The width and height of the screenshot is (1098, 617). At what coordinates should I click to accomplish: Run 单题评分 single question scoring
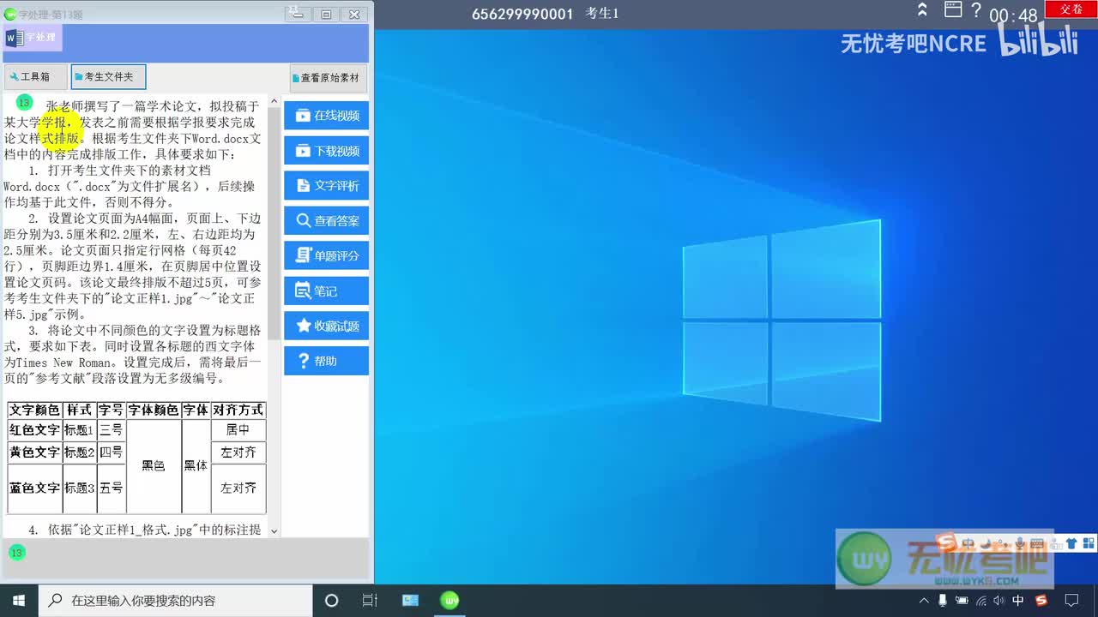pyautogui.click(x=326, y=255)
